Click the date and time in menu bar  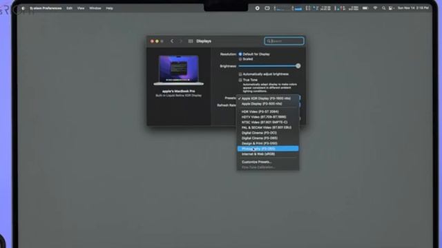[413, 8]
